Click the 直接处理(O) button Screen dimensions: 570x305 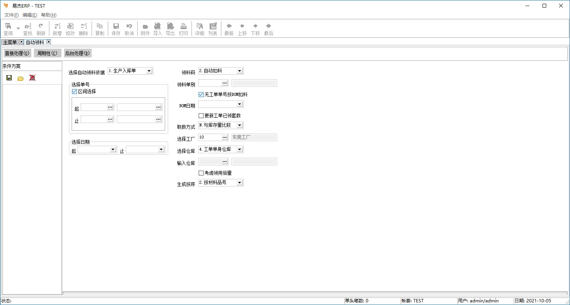[x=17, y=53]
